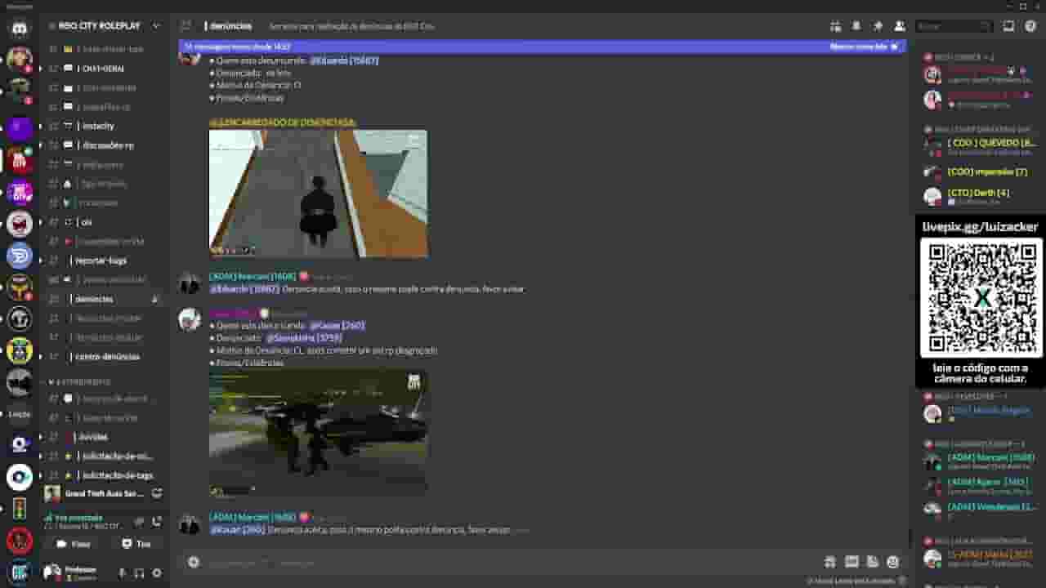Open the yellow crest server icon
Screen dimensions: 1046x588
click(20, 350)
